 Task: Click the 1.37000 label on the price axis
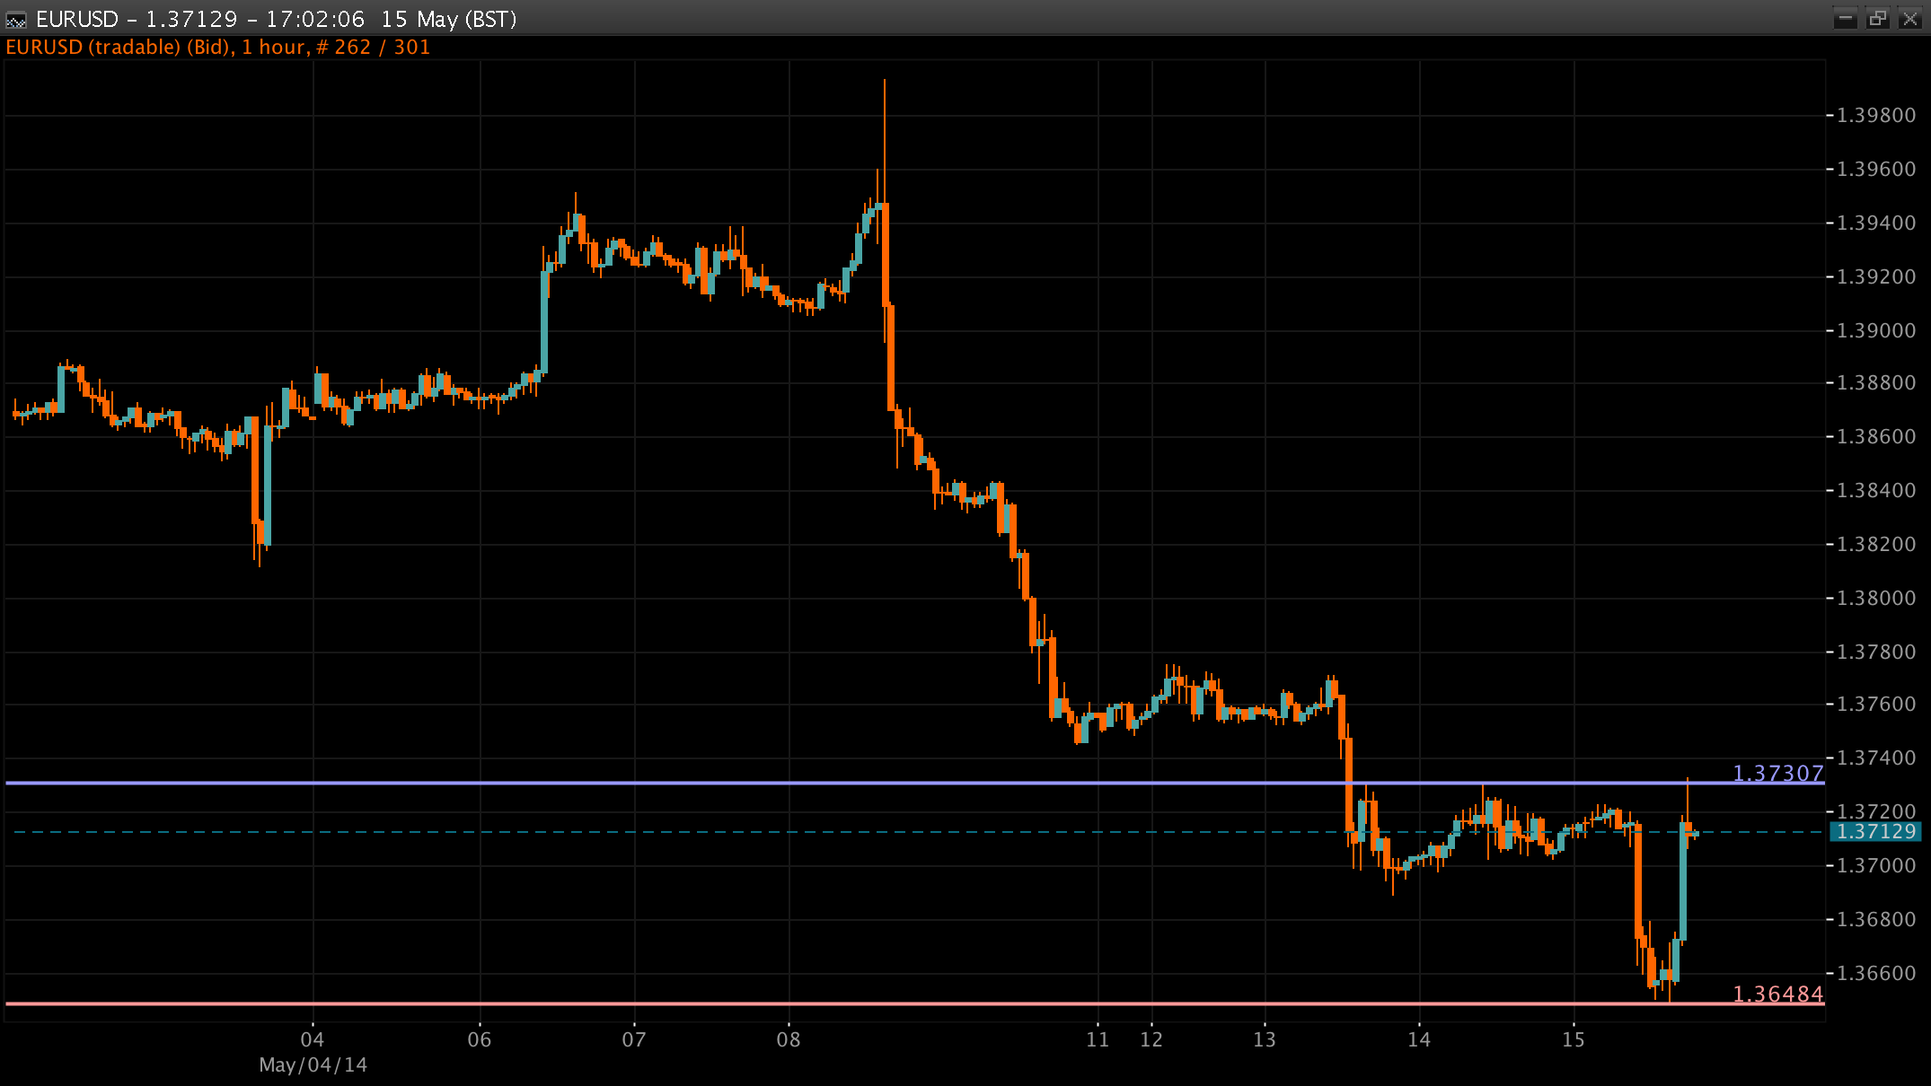1876,866
